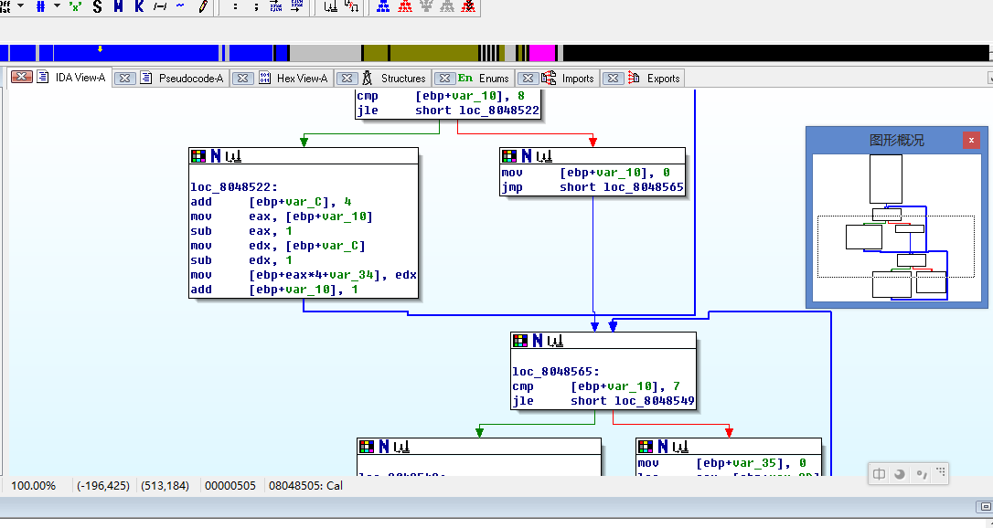Screen dimensions: 993x528
Task: Open the tab list dropdown at the right edge
Action: pyautogui.click(x=990, y=79)
